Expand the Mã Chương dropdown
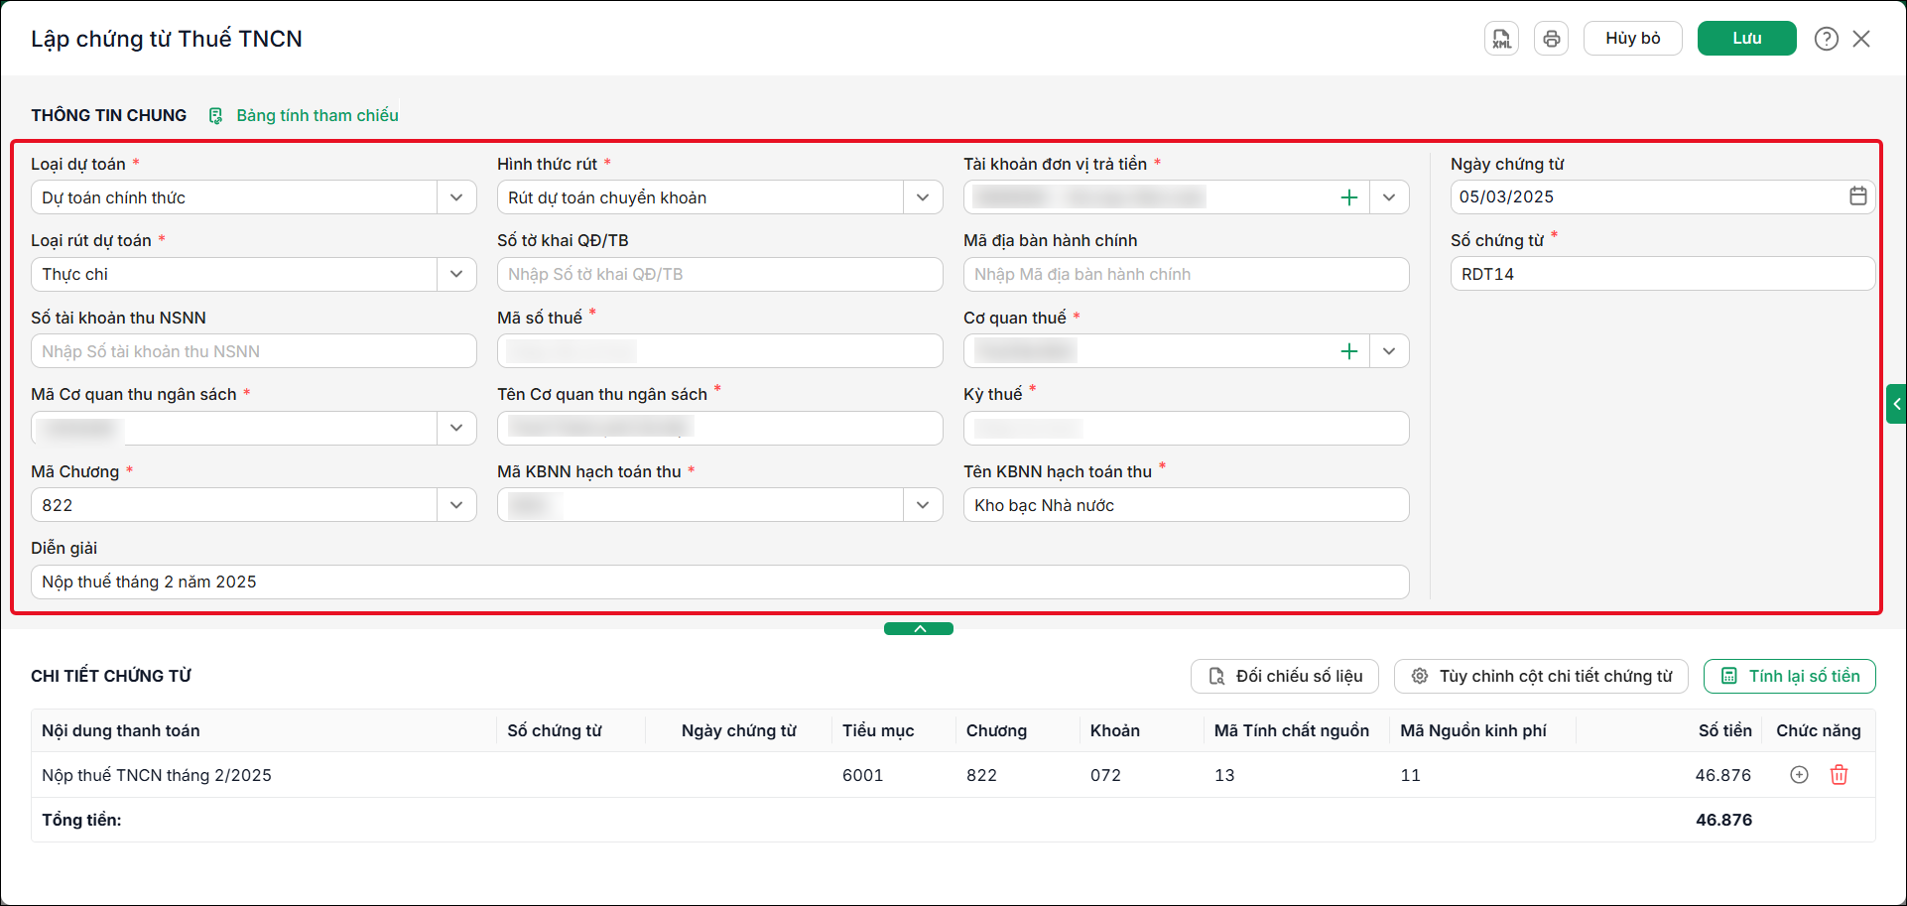The image size is (1907, 906). pyautogui.click(x=456, y=505)
